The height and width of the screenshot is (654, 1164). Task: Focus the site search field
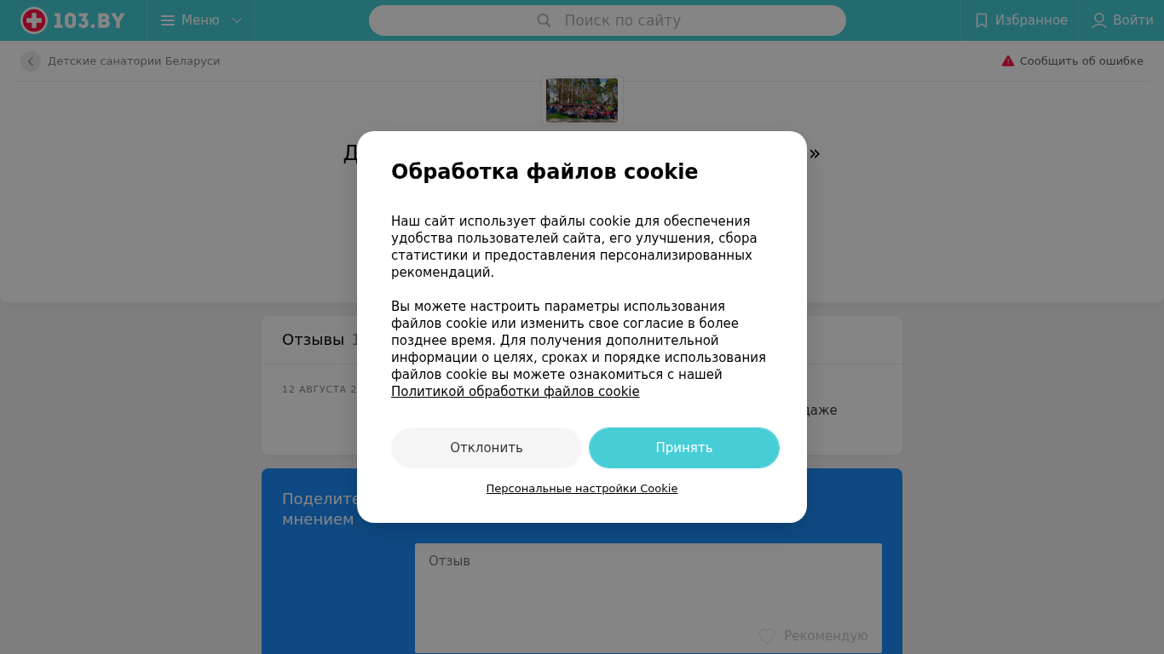click(608, 20)
